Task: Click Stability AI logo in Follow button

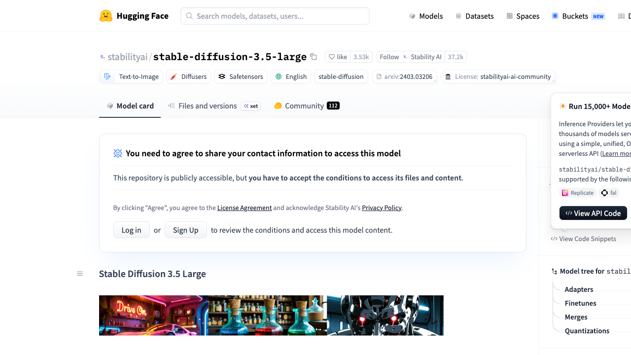Action: [x=406, y=57]
